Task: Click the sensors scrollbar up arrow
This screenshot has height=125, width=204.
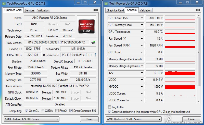Action: (x=199, y=15)
